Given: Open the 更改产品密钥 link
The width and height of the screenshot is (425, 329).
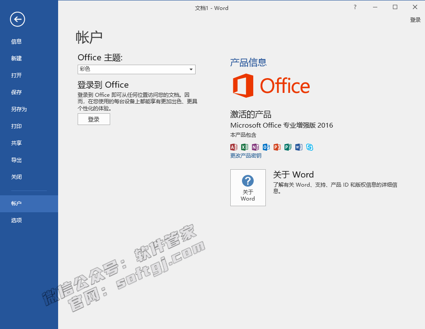Looking at the screenshot, I should tap(245, 155).
